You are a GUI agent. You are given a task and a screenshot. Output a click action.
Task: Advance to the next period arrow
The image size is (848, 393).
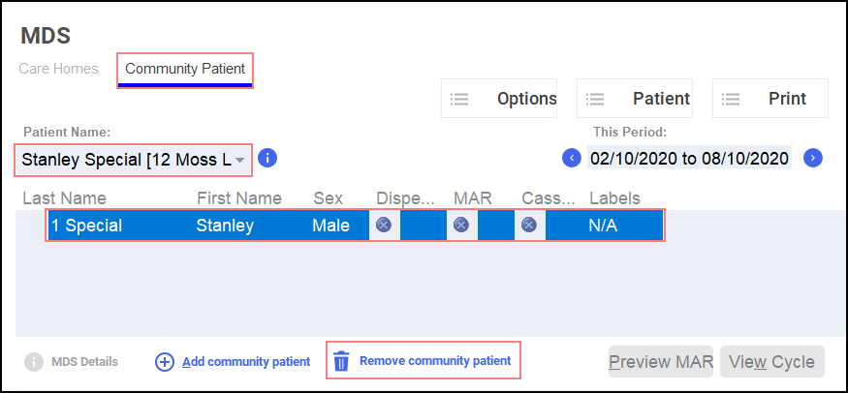(x=813, y=158)
